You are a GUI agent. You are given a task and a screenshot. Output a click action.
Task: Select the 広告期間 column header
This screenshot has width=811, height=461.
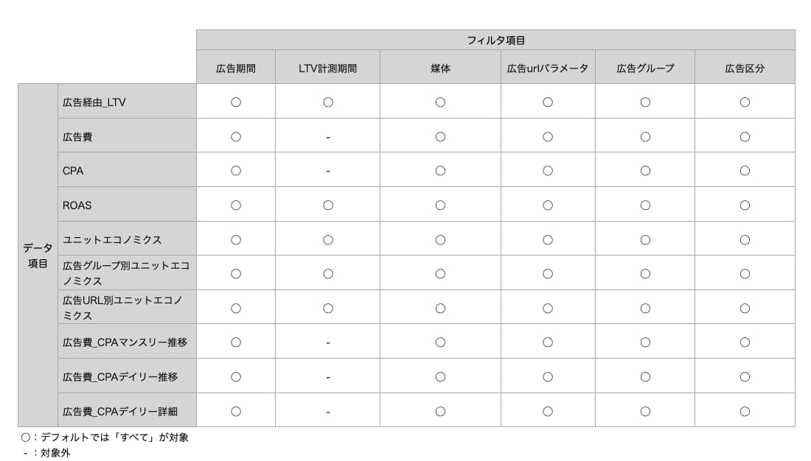click(x=236, y=67)
